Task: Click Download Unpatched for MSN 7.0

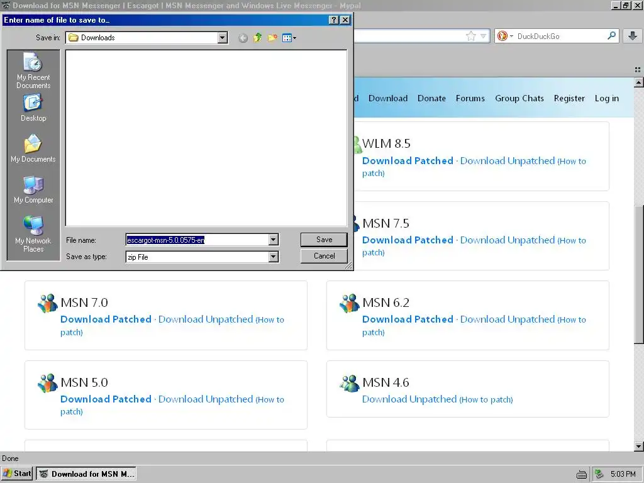Action: (x=206, y=319)
